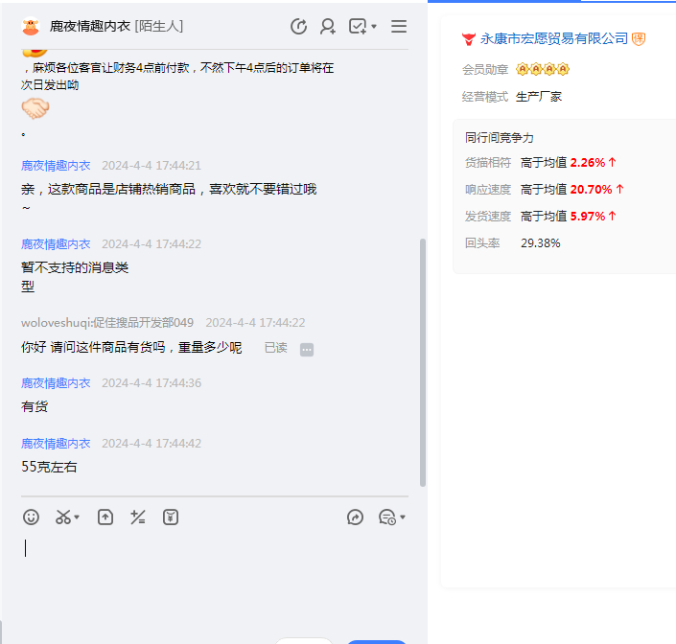Open the hamburger menu in chat header
Screen dimensions: 676x644
(399, 26)
